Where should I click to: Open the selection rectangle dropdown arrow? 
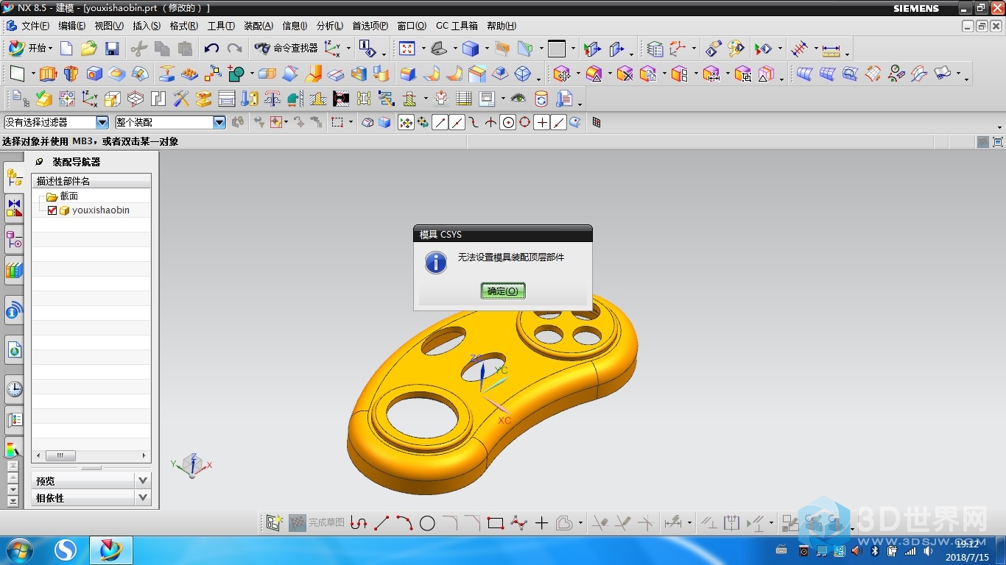coord(351,123)
